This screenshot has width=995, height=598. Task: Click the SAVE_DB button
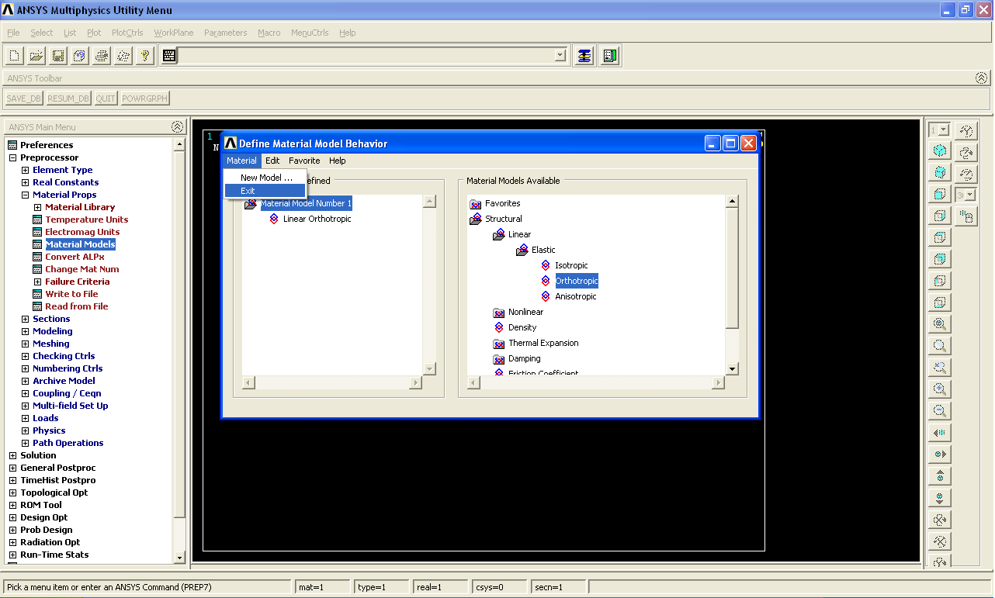click(24, 99)
